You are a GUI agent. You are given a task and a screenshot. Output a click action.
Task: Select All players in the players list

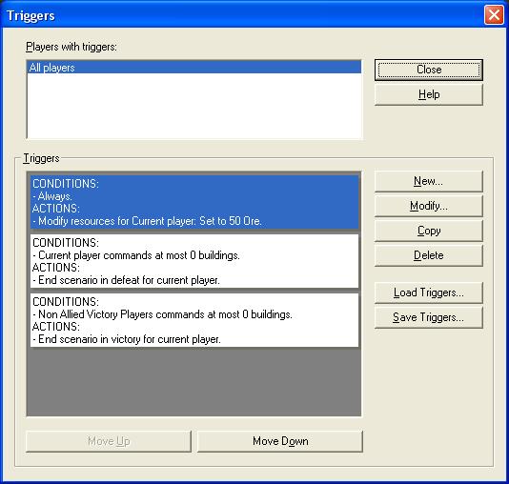pyautogui.click(x=194, y=68)
